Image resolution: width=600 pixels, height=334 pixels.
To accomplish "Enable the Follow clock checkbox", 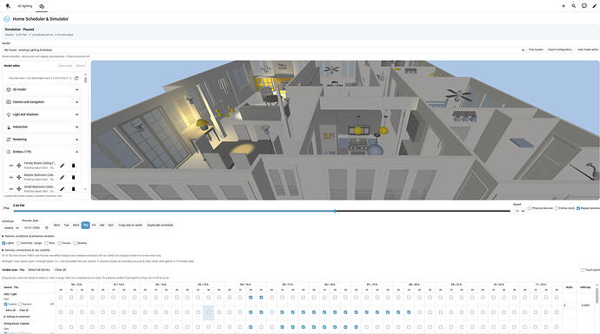I will click(557, 208).
